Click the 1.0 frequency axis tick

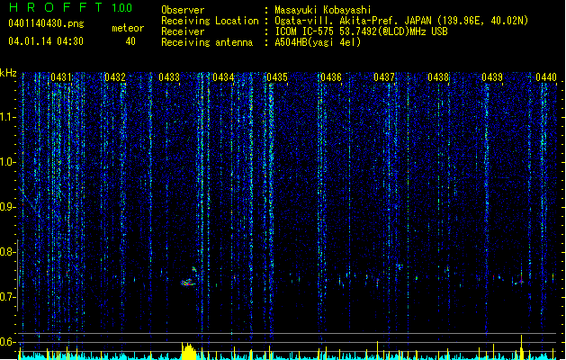tap(8, 162)
